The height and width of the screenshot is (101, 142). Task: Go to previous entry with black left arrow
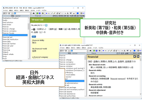click(x=135, y=57)
